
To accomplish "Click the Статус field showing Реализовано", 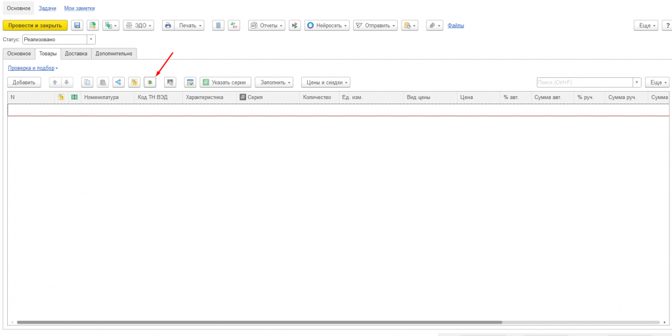I will [x=54, y=39].
